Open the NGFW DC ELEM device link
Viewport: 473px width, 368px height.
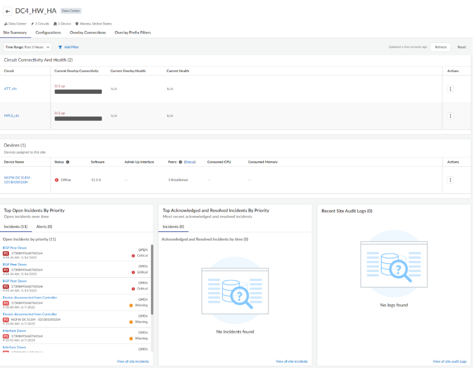18,180
